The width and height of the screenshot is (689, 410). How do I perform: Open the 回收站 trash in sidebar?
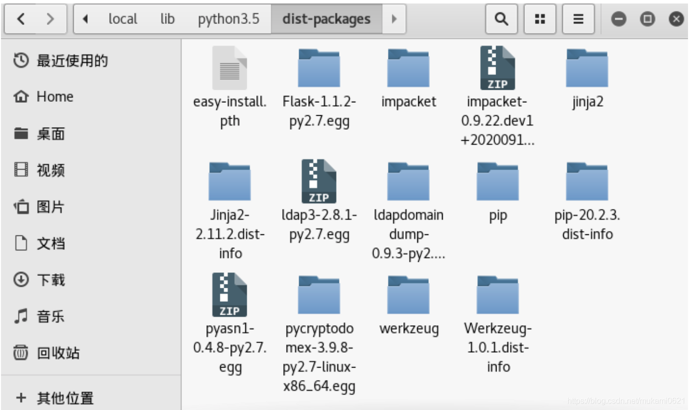91,353
